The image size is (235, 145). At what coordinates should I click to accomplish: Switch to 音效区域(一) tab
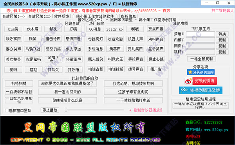pyautogui.click(x=13, y=16)
